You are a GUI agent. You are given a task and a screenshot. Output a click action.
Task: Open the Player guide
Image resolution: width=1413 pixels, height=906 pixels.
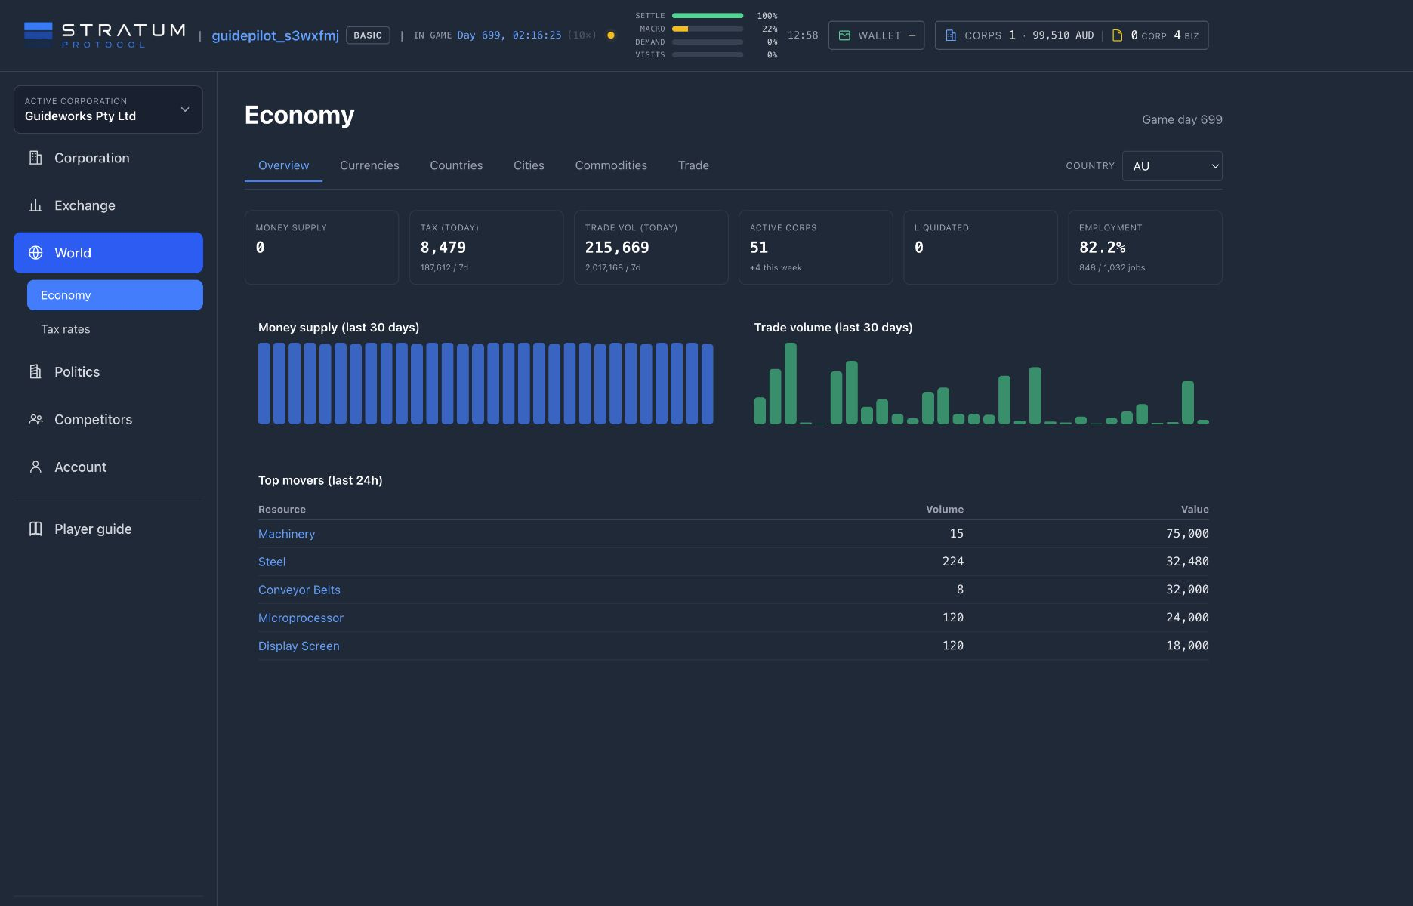[x=108, y=528]
